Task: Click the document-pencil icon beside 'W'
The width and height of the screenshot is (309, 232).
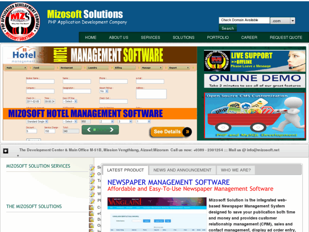Action: (x=92, y=194)
